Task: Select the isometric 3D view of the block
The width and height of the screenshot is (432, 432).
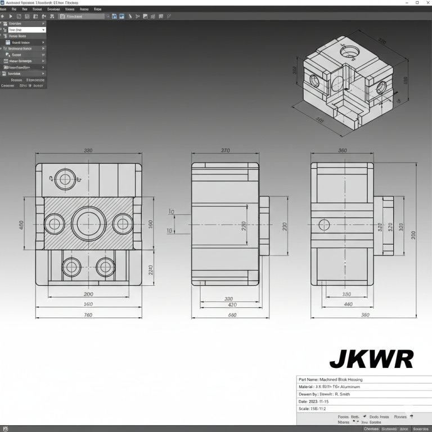Action: 347,82
